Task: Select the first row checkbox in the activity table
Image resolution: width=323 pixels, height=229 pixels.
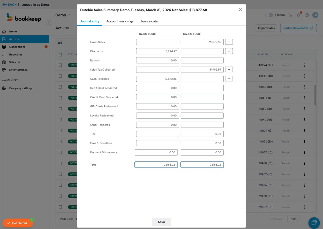Action: 60,65
